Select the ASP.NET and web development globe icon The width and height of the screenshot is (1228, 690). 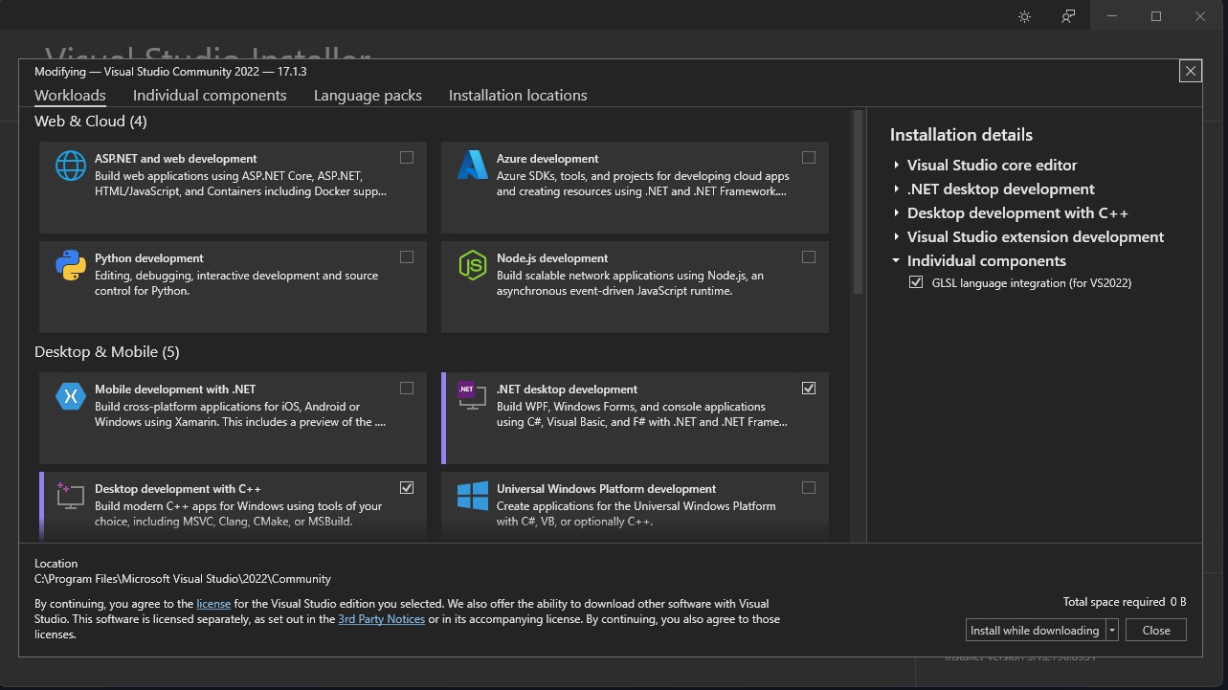point(70,165)
